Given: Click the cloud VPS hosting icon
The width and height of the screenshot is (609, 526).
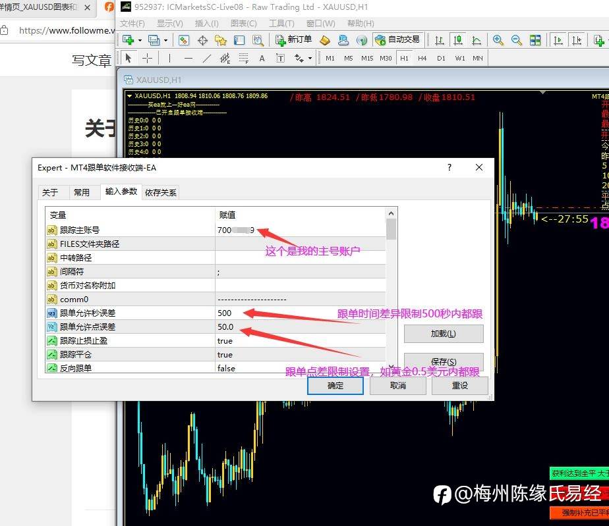Looking at the screenshot, I should (343, 40).
